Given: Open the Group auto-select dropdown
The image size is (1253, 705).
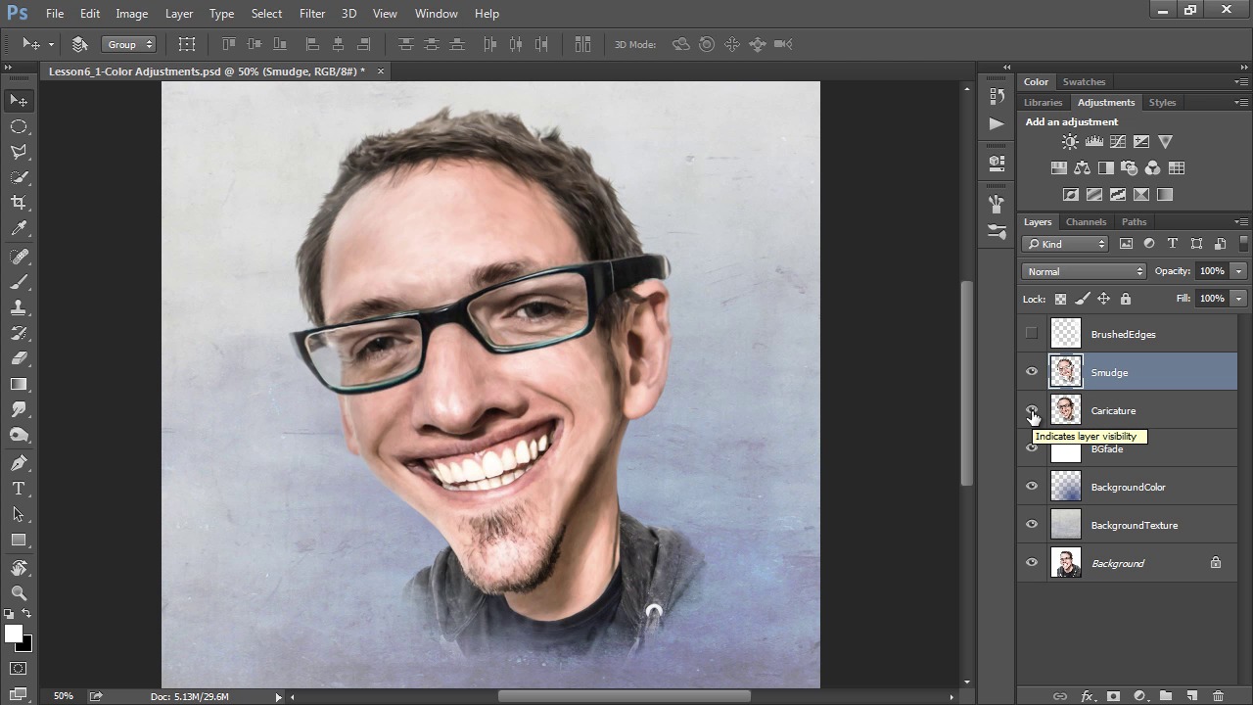Looking at the screenshot, I should 129,44.
